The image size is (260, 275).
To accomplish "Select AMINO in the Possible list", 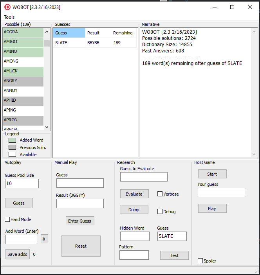I will point(23,52).
